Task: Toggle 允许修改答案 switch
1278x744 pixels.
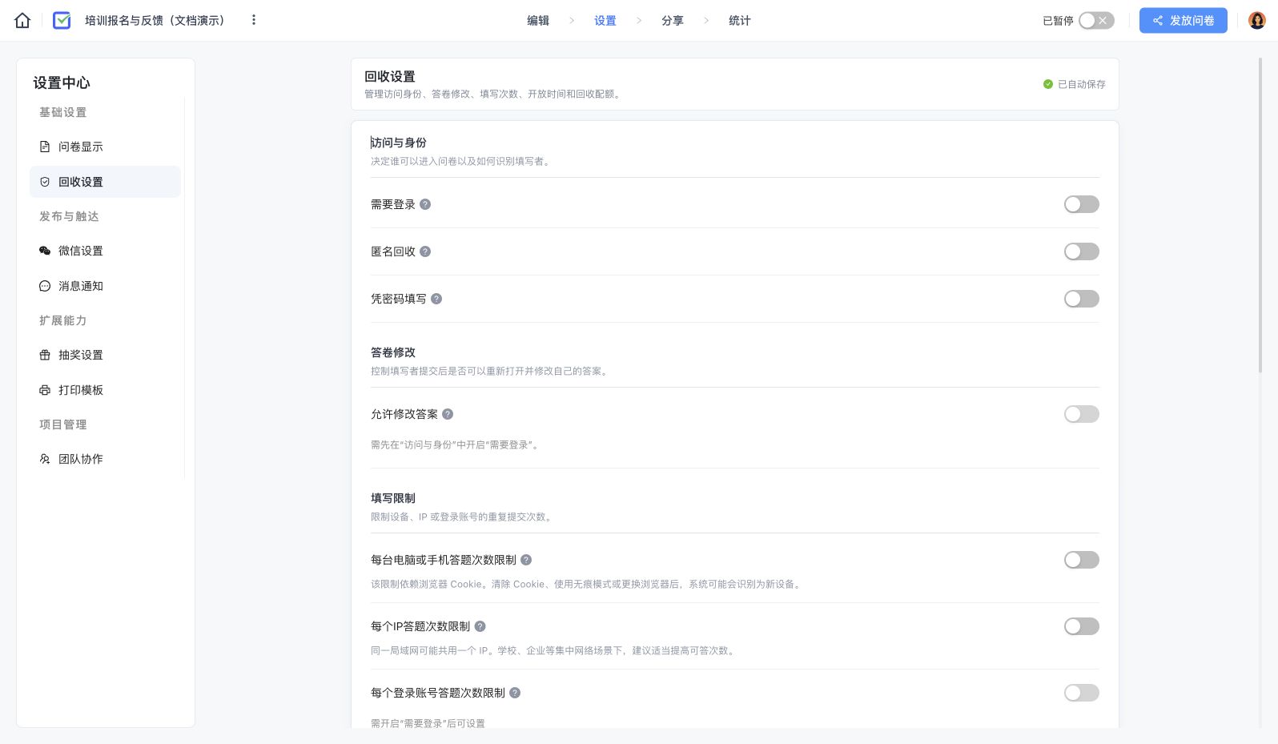Action: tap(1081, 414)
